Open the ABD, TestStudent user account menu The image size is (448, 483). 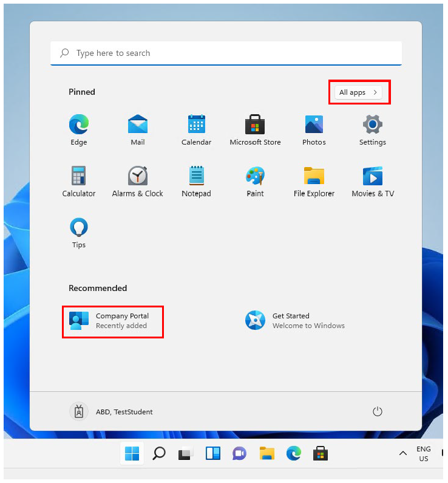click(112, 412)
